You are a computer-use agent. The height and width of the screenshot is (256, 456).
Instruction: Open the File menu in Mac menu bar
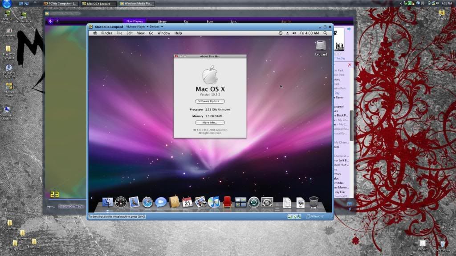[119, 33]
